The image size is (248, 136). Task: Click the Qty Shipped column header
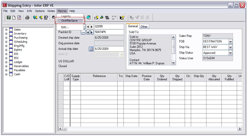[177, 78]
